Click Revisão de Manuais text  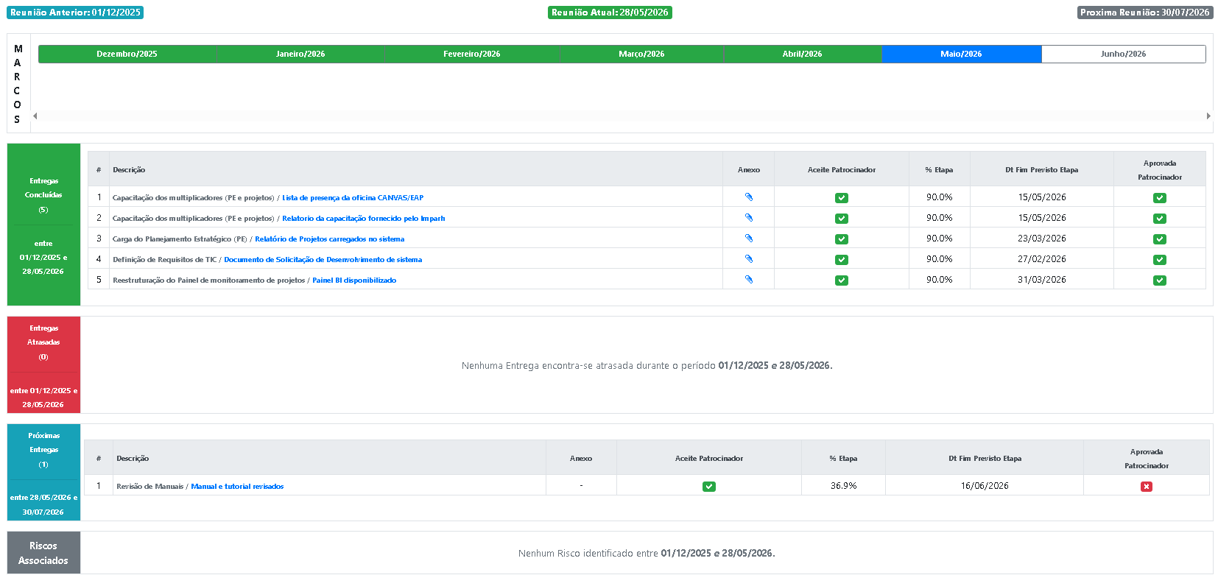149,487
